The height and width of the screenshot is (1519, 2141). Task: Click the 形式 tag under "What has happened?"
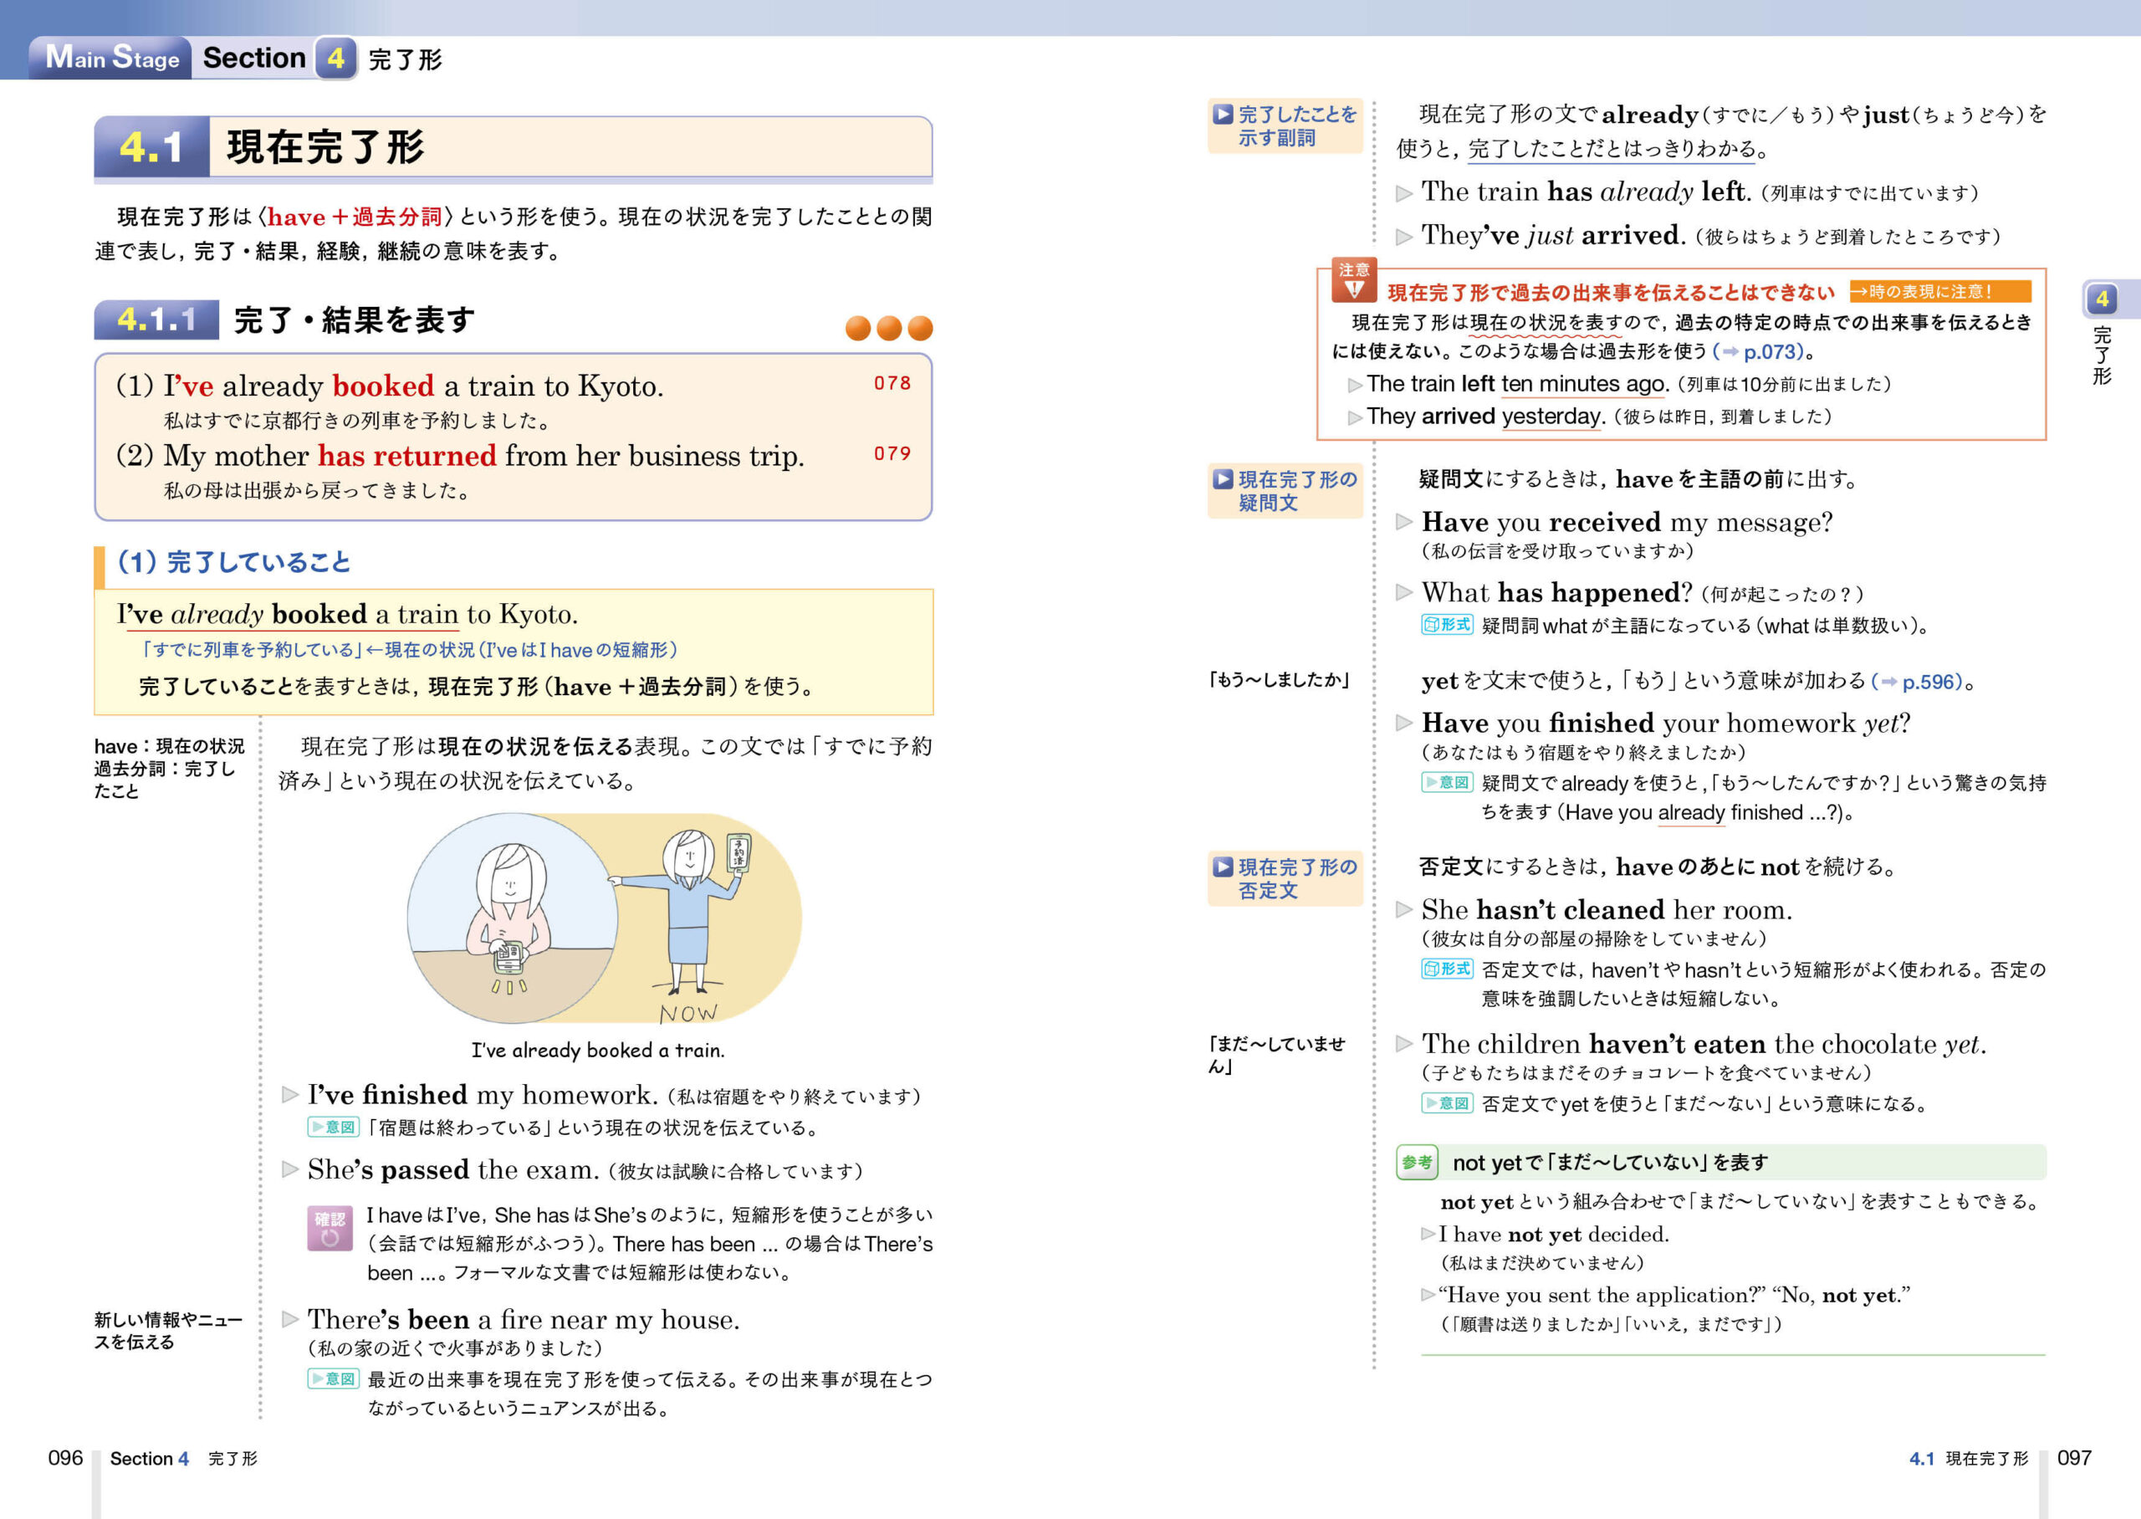pyautogui.click(x=1448, y=625)
